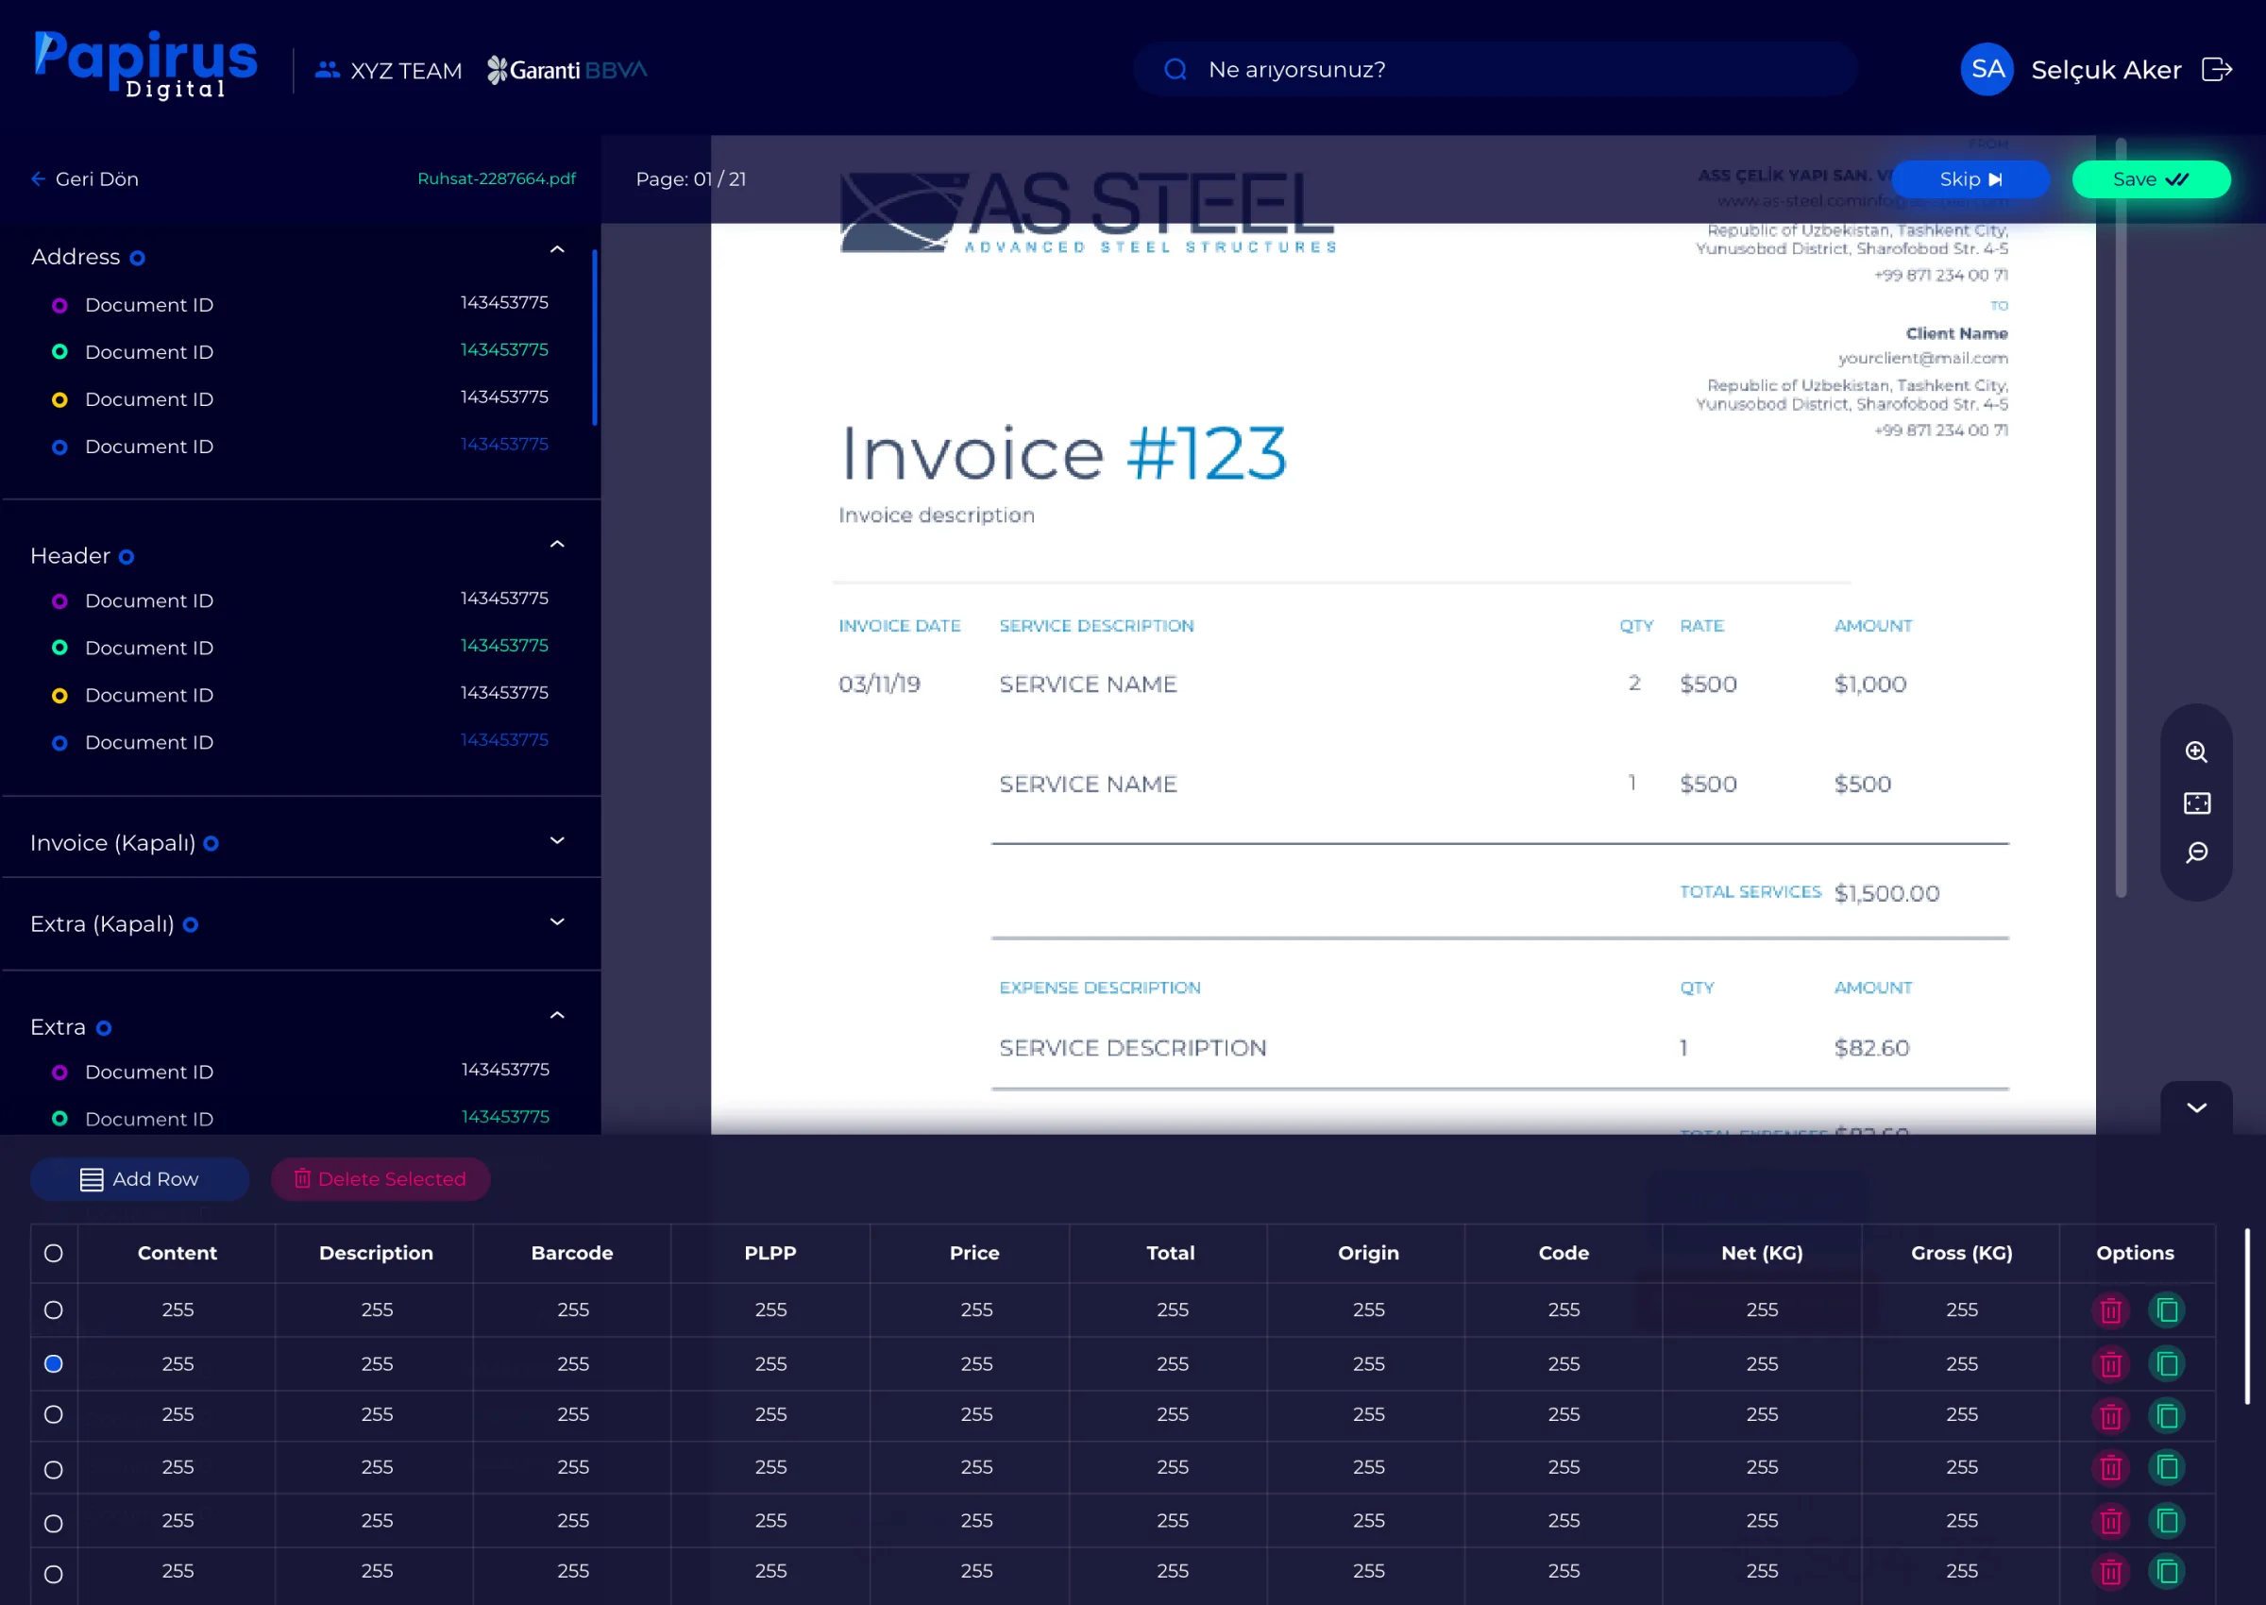Viewport: 2266px width, 1605px height.
Task: Click the Save button
Action: click(x=2151, y=178)
